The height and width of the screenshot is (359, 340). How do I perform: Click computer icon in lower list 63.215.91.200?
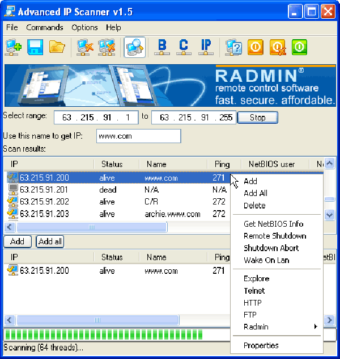pyautogui.click(x=13, y=270)
